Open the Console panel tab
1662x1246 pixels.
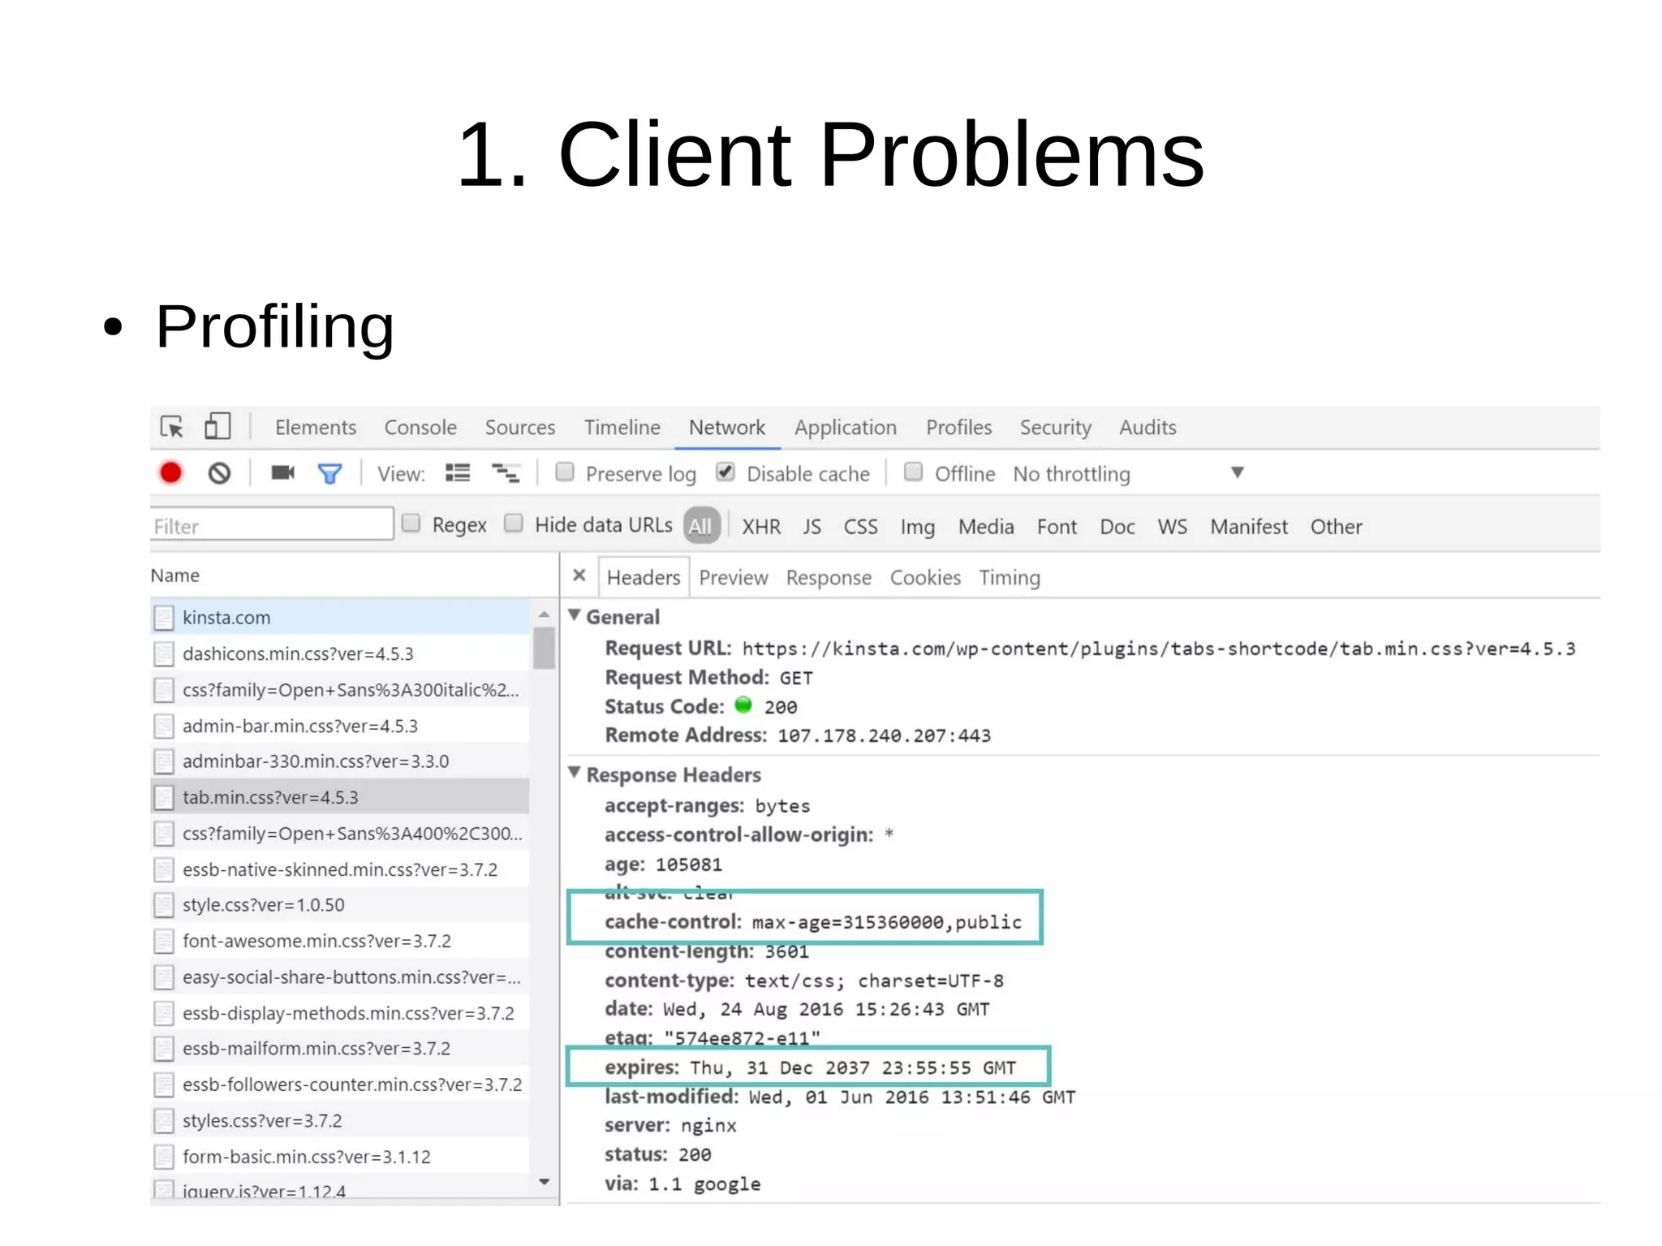pos(420,428)
